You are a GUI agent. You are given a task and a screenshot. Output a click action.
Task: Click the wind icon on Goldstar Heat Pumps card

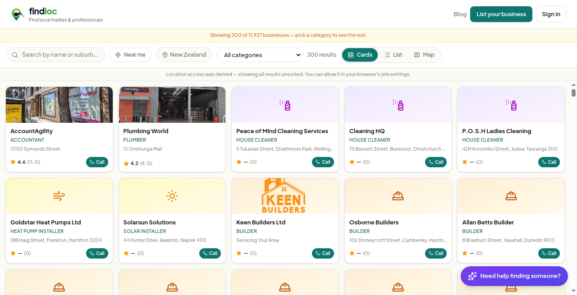pos(59,196)
